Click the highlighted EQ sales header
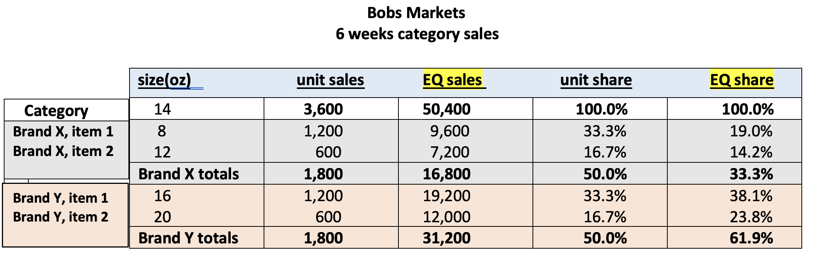Viewport: 815px width, 269px height. click(452, 80)
